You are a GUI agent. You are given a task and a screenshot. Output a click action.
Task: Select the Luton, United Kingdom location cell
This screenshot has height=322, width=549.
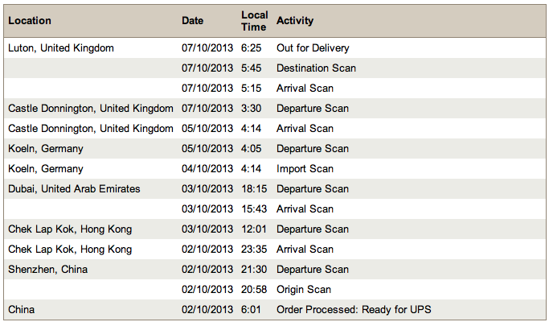pos(61,48)
